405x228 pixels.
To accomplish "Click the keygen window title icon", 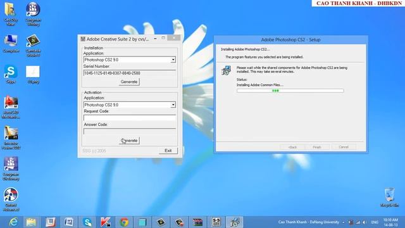I will tap(83, 39).
